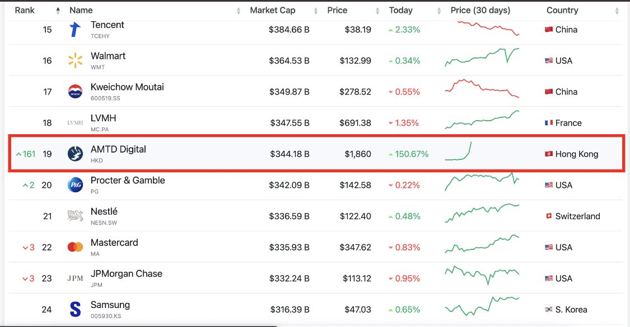Click the Mastercard logo icon
Image resolution: width=630 pixels, height=327 pixels.
tap(75, 247)
